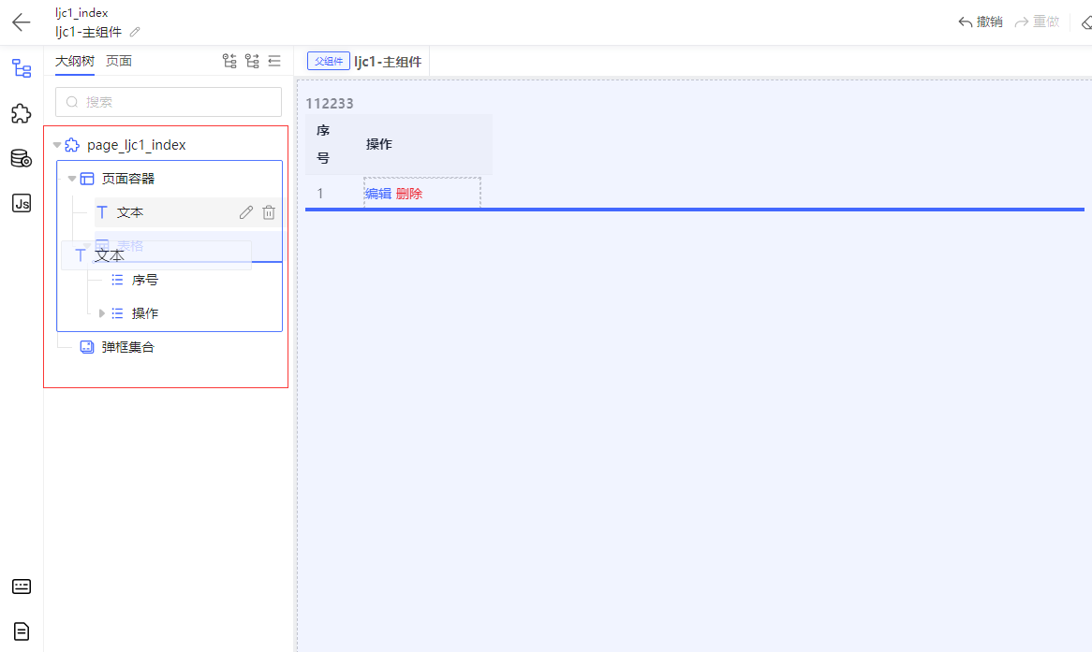
Task: Click the ljc1_index title text
Action: [x=81, y=12]
